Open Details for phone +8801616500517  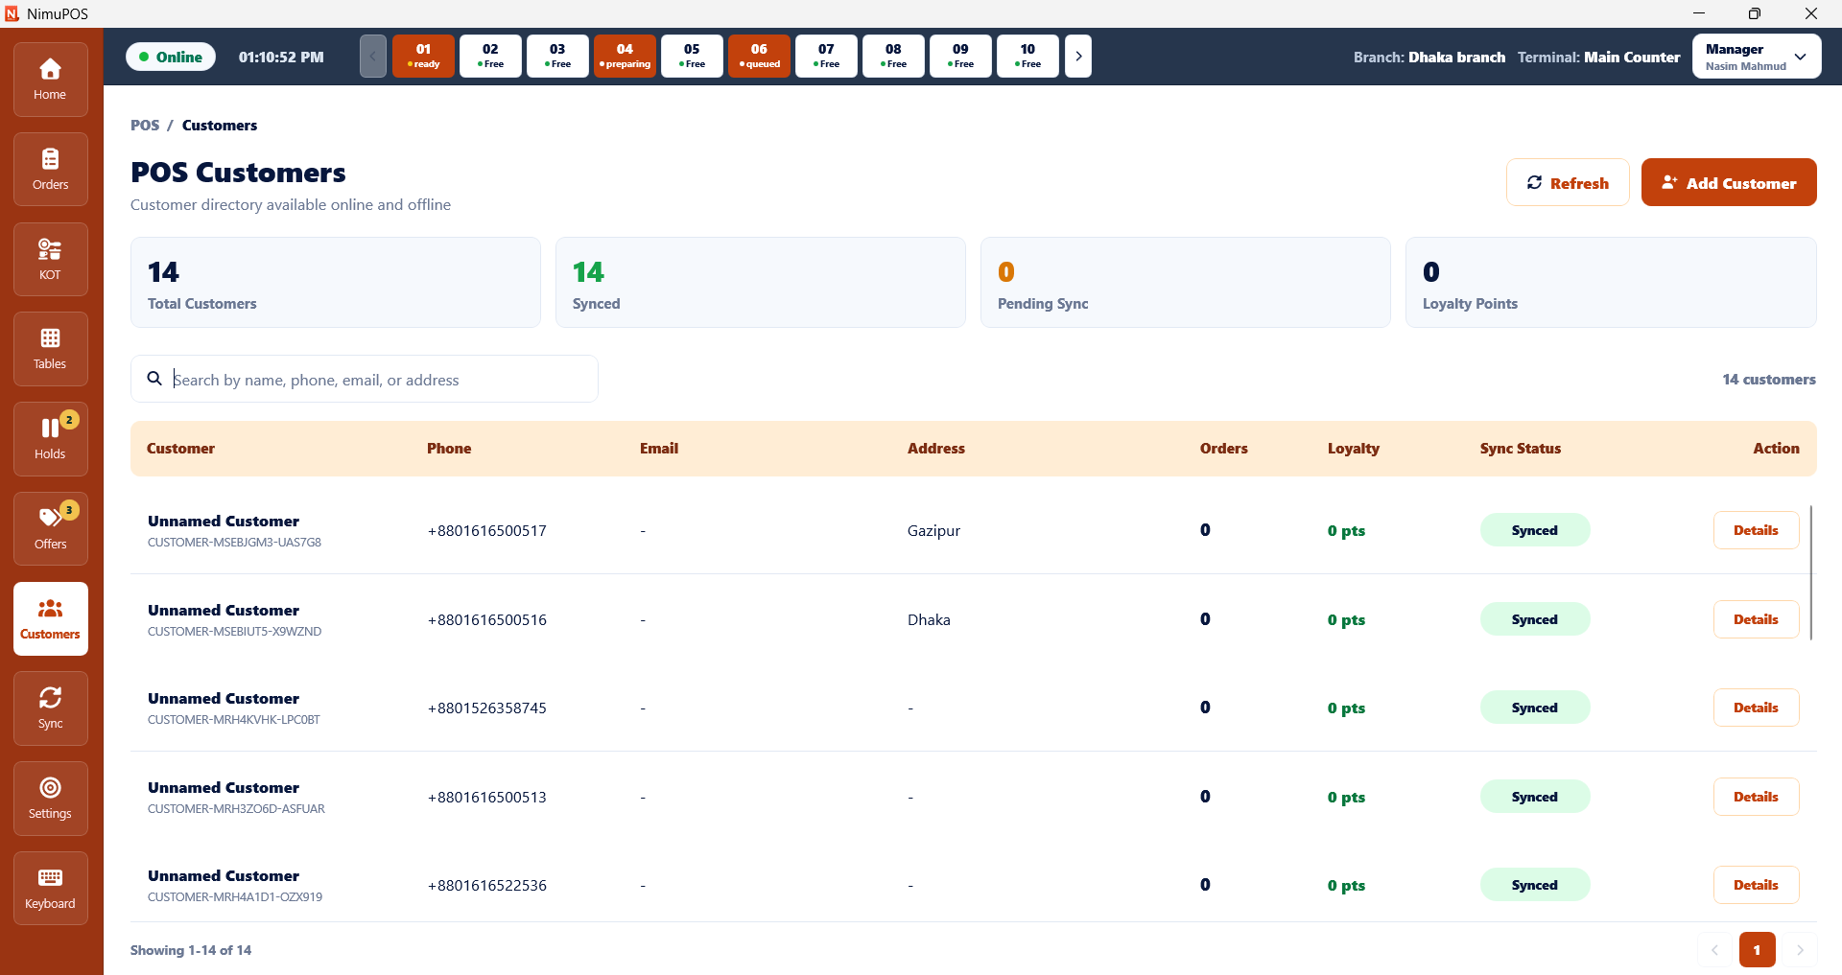[x=1756, y=530]
